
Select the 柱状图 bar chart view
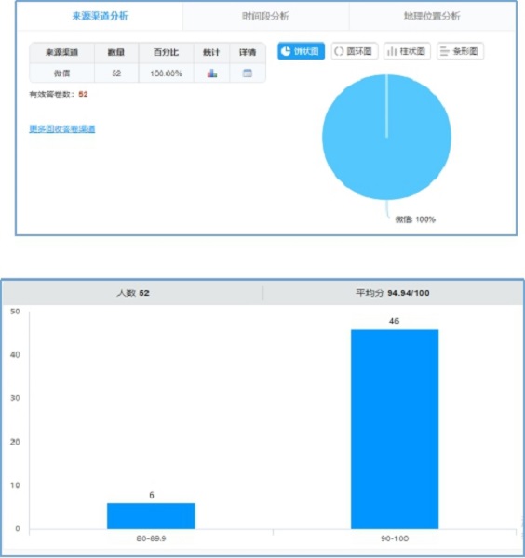[407, 51]
